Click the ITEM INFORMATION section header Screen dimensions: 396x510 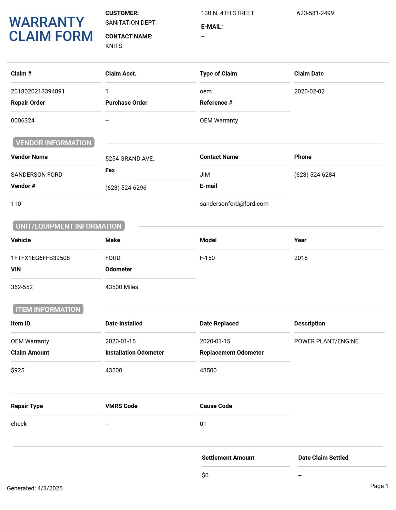48,309
